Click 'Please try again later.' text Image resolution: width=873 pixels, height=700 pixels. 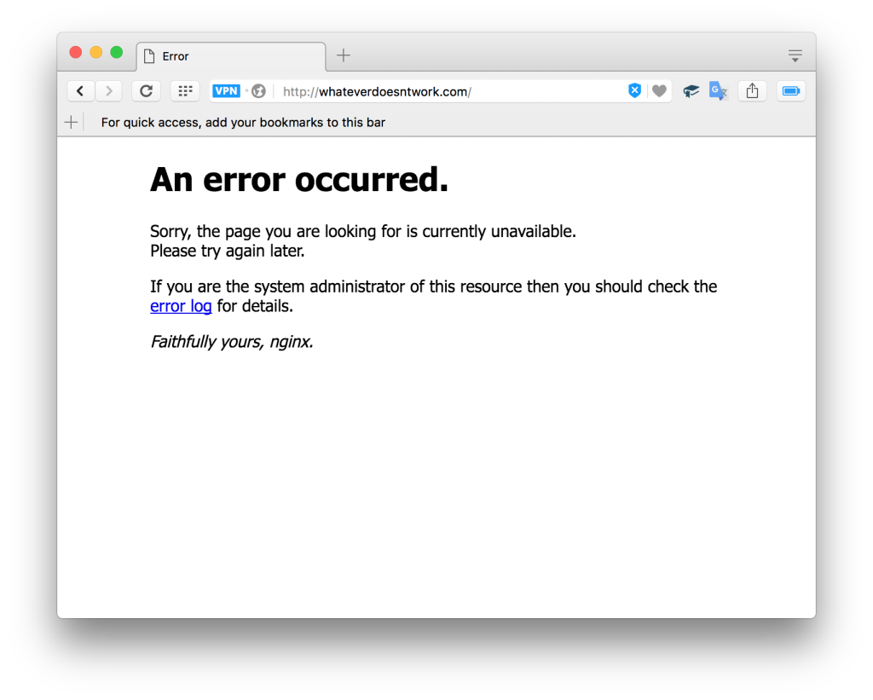point(227,252)
